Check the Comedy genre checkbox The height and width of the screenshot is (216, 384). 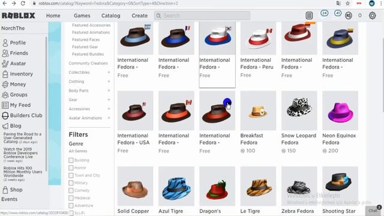point(71,191)
